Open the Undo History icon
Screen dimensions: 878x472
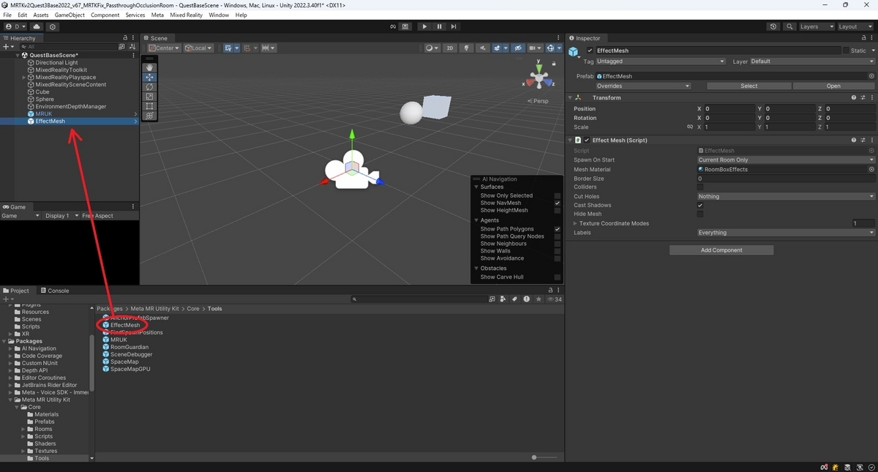click(x=773, y=26)
